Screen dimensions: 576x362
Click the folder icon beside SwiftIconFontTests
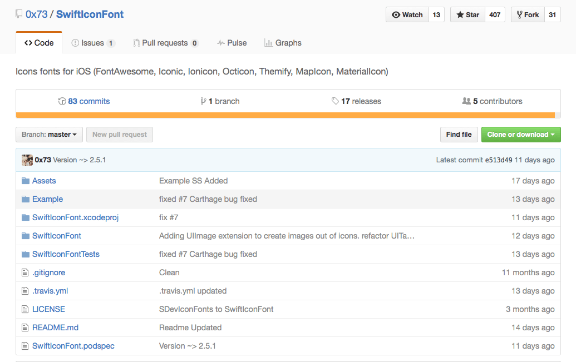[x=25, y=254]
